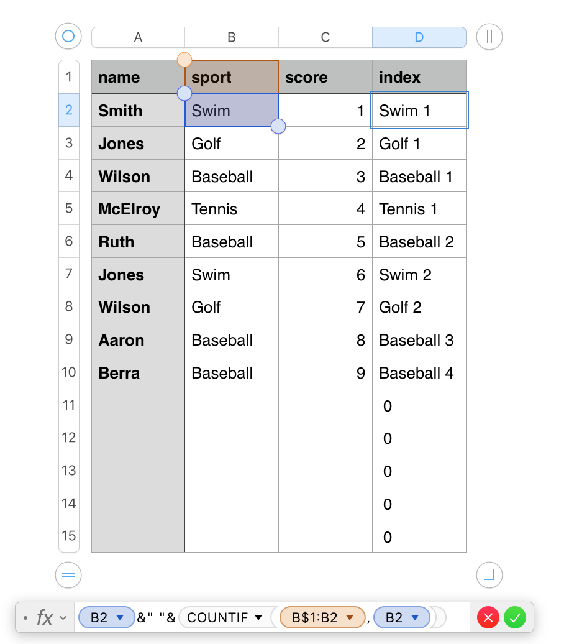Select the Baseball 4 index cell
Screen dimensions: 569x644
pos(419,373)
